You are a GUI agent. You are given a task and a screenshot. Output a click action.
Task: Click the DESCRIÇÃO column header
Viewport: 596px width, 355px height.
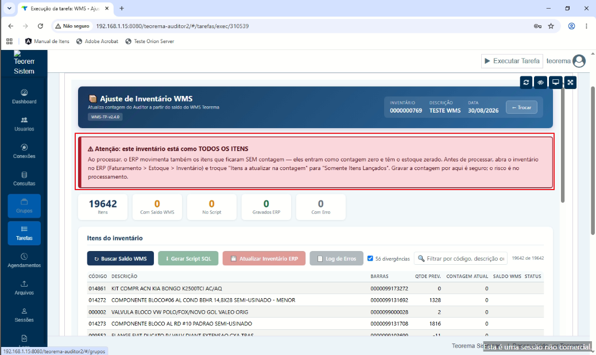pos(124,276)
